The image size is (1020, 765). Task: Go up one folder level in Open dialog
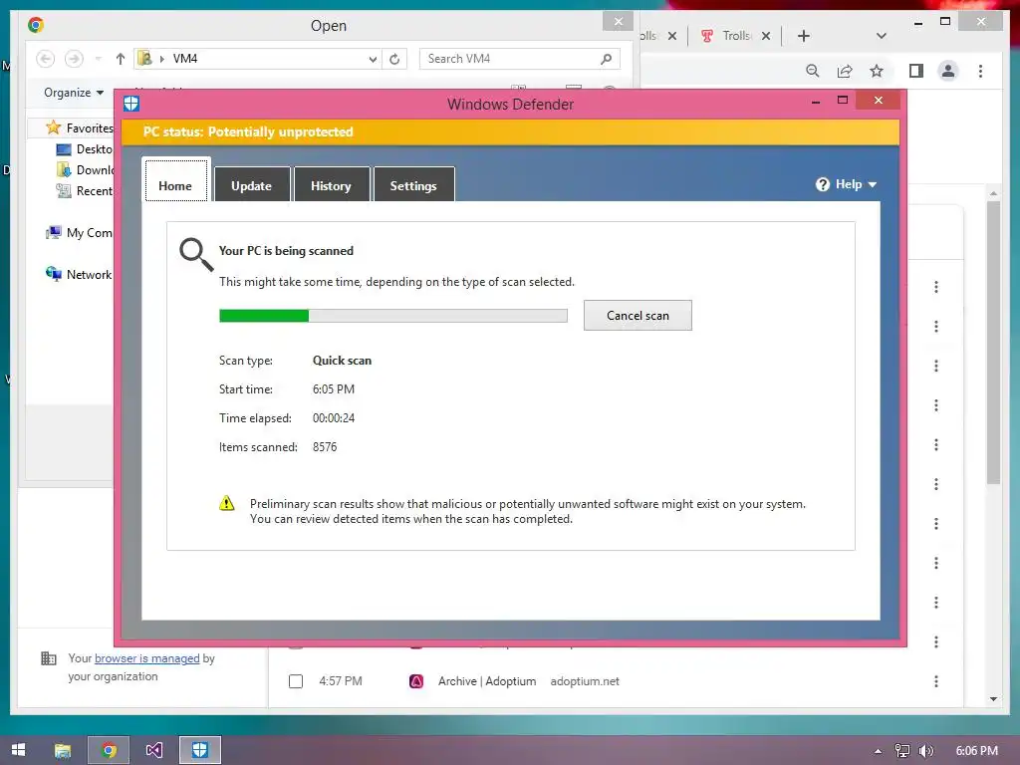pyautogui.click(x=120, y=59)
